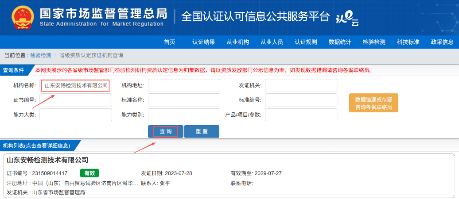This screenshot has height=199, width=459.
Task: Open 山东安畅检测技术有限公司 result details
Action: click(x=48, y=160)
